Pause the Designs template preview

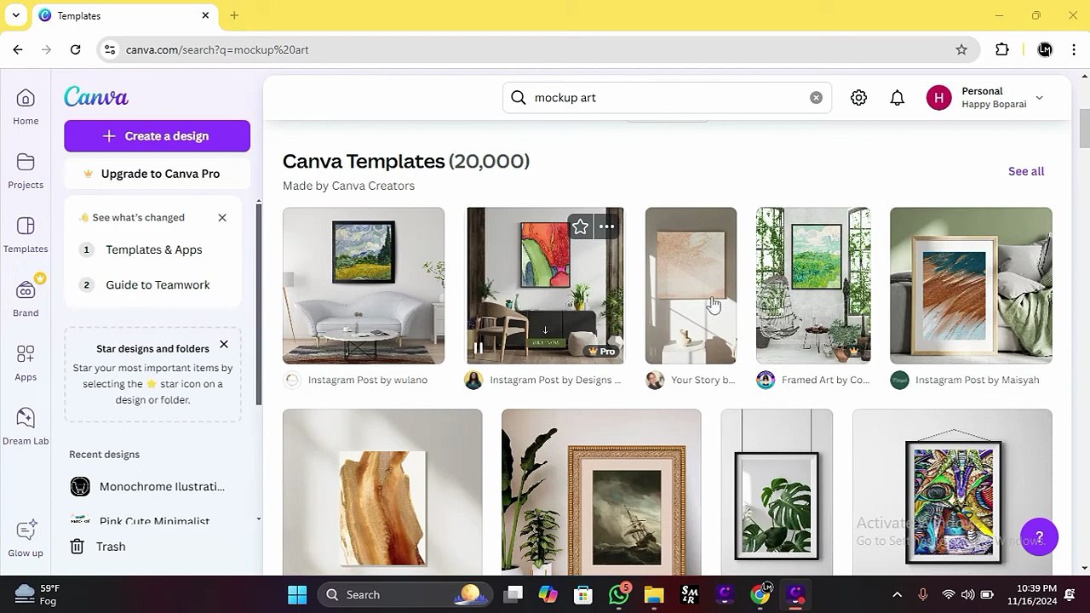[478, 348]
